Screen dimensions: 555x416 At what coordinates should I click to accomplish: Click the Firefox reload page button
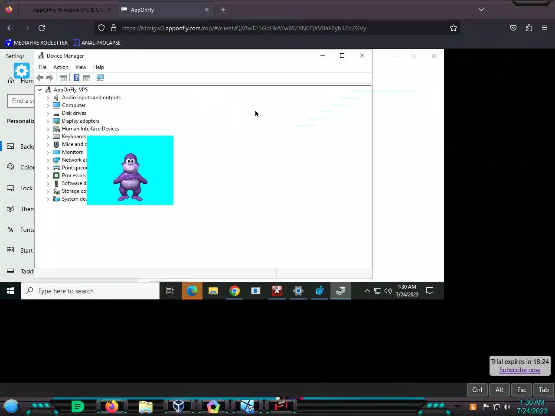pyautogui.click(x=42, y=28)
